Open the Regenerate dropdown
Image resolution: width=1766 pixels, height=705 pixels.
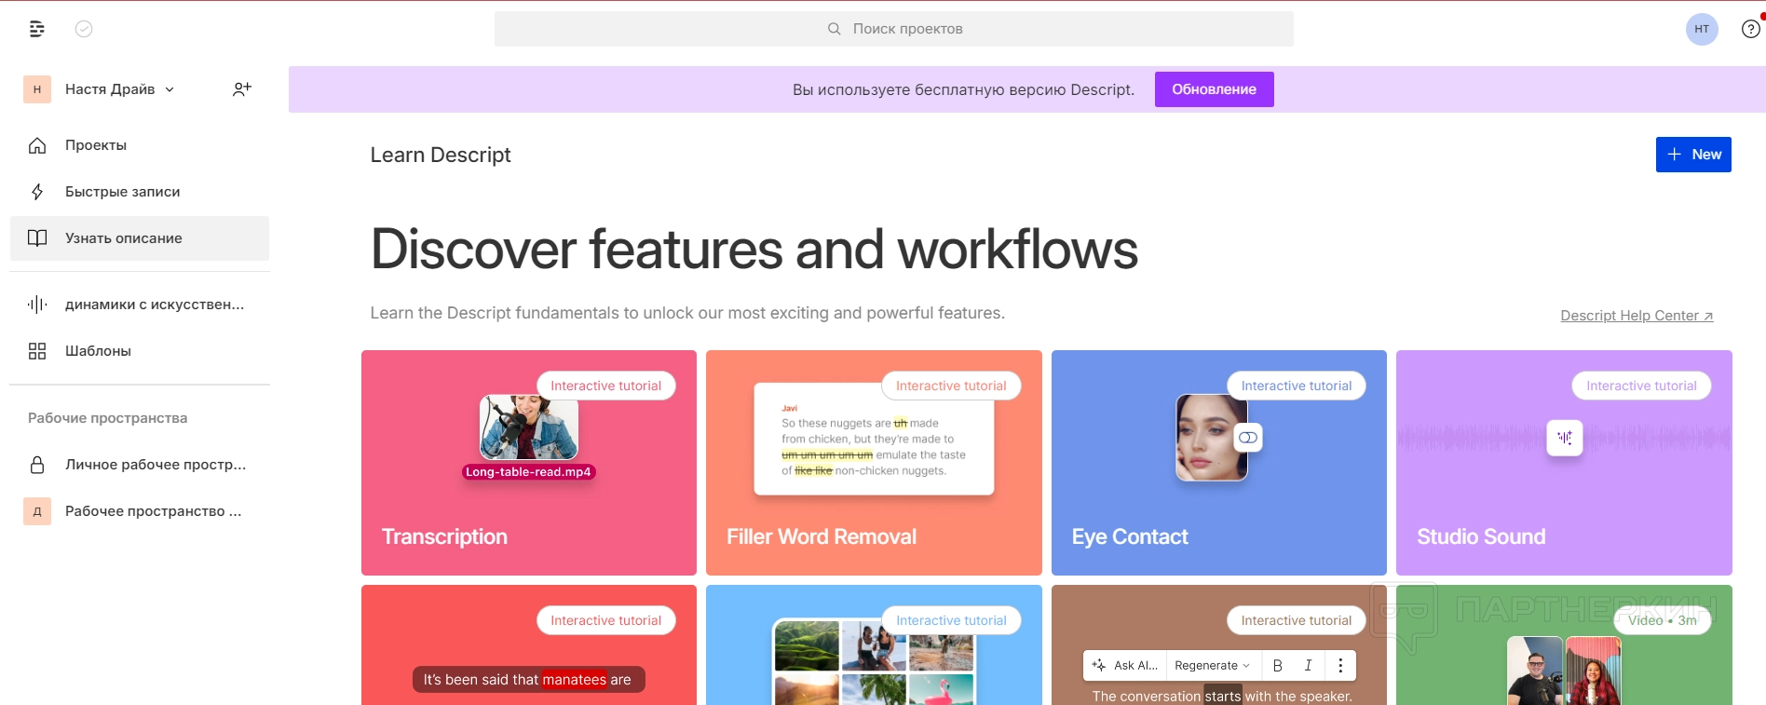(x=1212, y=666)
